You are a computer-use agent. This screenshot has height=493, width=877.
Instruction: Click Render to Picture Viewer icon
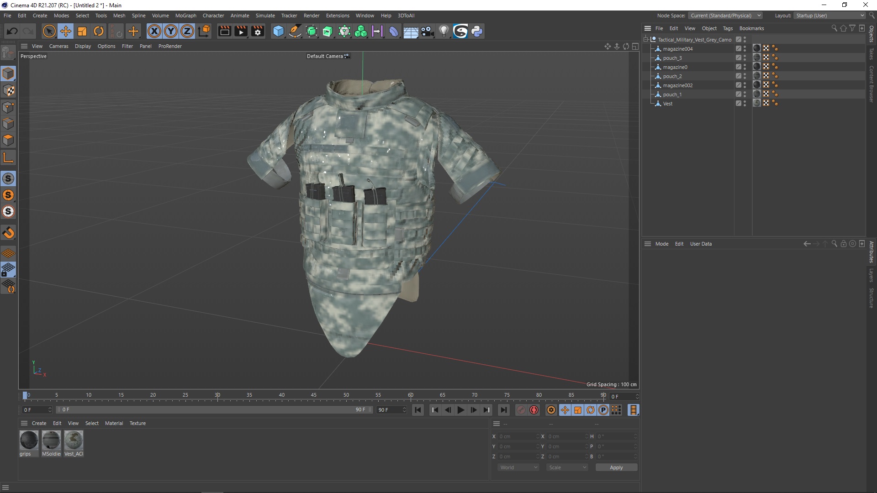(x=241, y=31)
